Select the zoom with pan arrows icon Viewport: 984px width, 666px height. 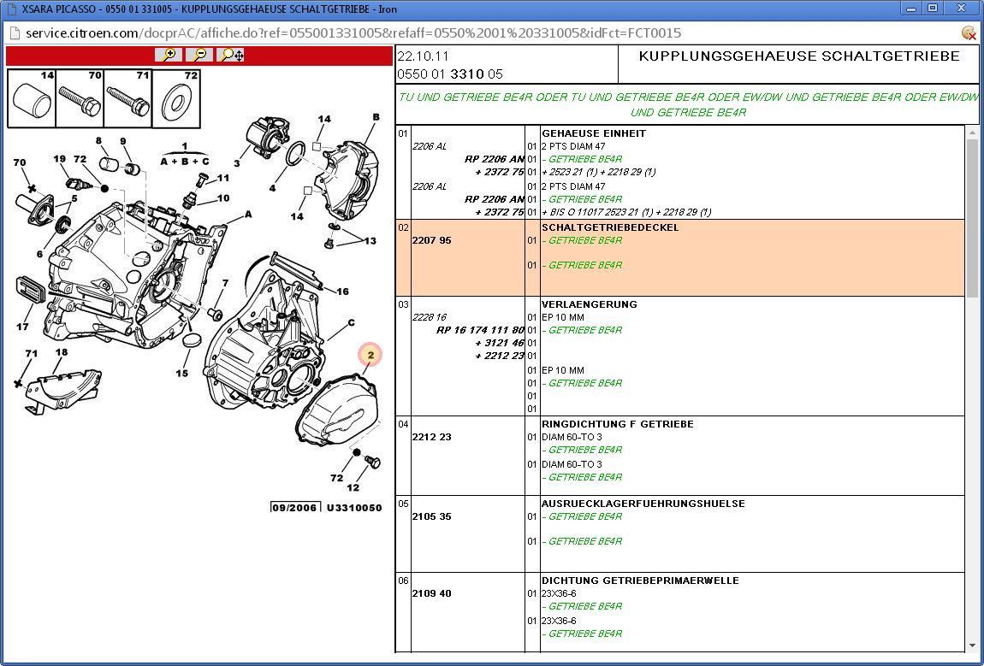[x=231, y=56]
